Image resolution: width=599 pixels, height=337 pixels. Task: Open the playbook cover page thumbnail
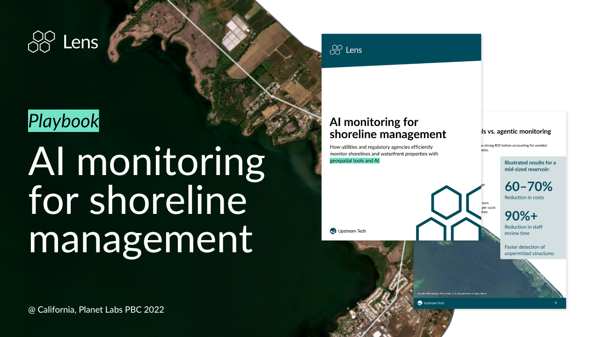pyautogui.click(x=401, y=137)
